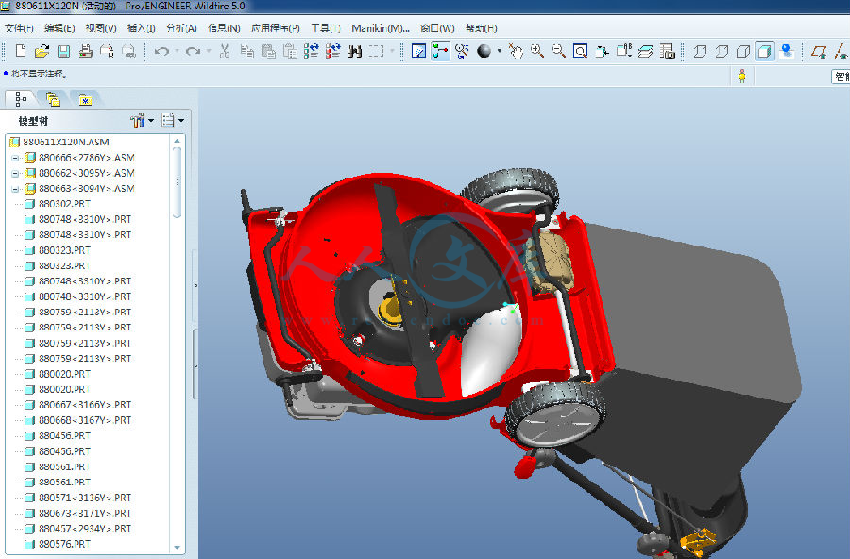Expand the 880666<2786Y>.ASM tree node

coord(15,158)
